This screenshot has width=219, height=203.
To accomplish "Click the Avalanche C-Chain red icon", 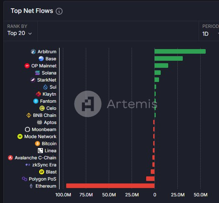I will (10, 158).
